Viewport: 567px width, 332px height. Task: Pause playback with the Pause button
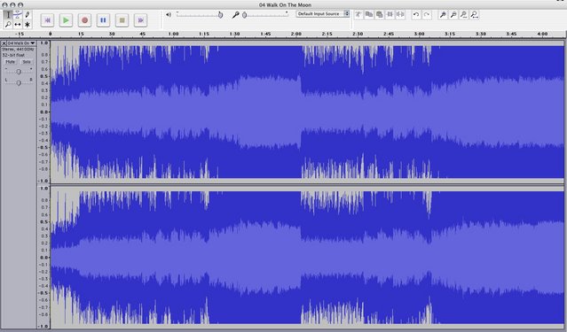pos(103,20)
